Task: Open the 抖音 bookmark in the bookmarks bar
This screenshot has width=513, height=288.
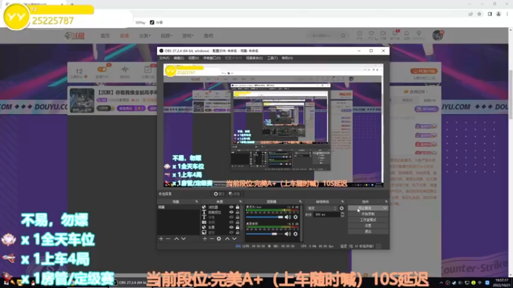Action: click(156, 22)
